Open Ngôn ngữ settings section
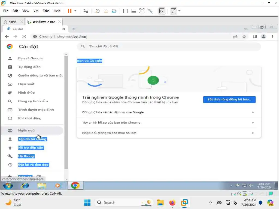Viewport: 279px width, 209px height. pos(32,130)
